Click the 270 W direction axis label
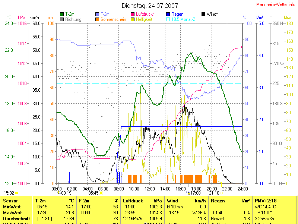This screenshot has width=298, height=224. coord(278,63)
